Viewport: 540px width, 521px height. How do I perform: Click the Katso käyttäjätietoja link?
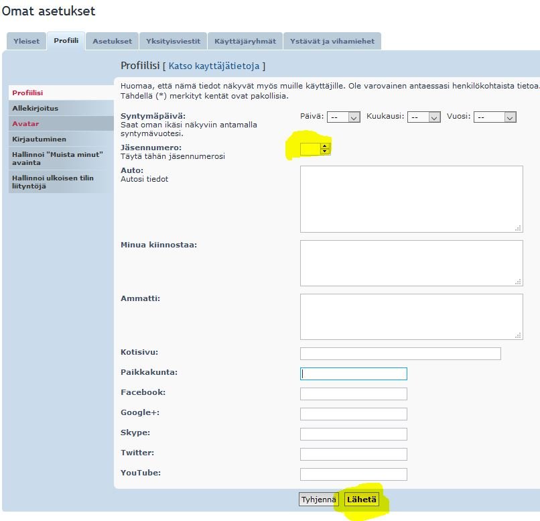point(214,66)
